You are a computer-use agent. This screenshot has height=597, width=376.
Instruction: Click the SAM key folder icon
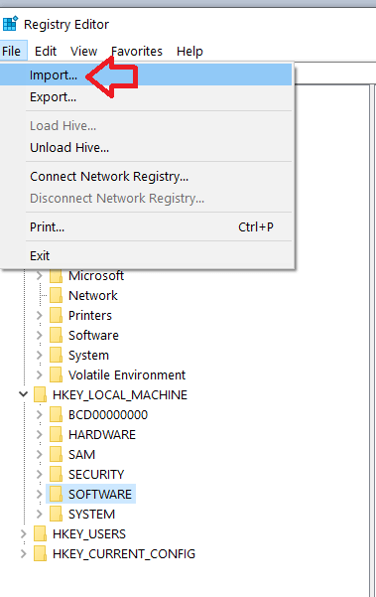pyautogui.click(x=56, y=455)
